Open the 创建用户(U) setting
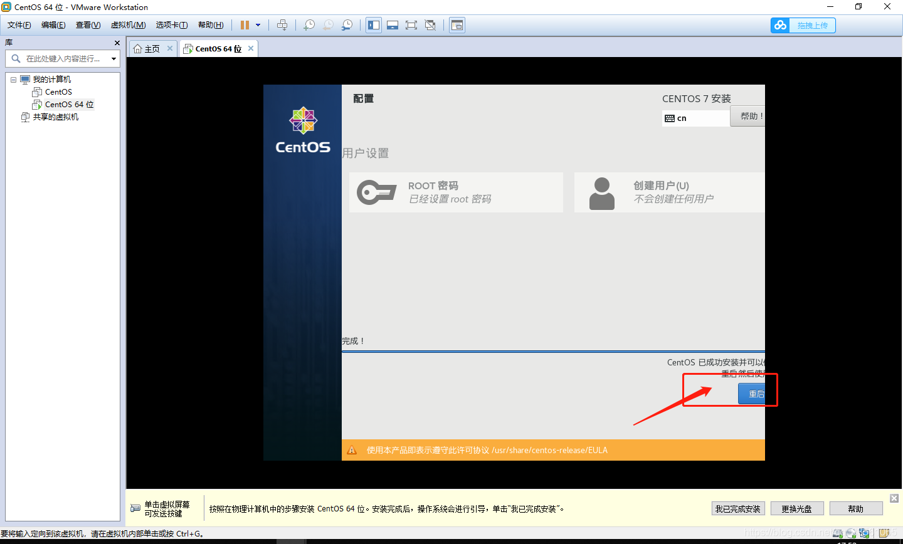 pos(669,192)
